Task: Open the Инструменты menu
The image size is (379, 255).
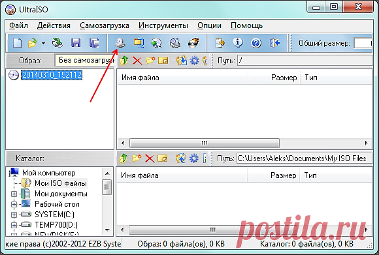Action: click(x=163, y=25)
